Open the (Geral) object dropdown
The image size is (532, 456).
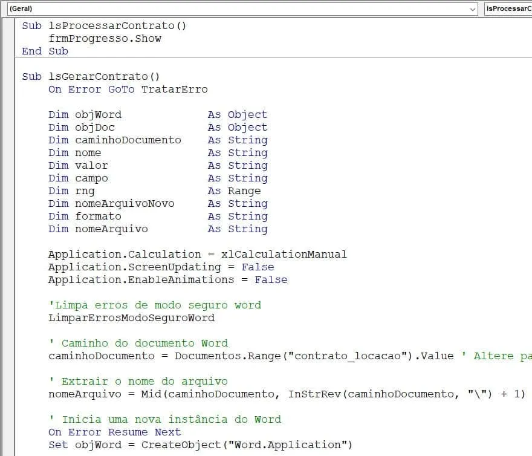point(242,9)
